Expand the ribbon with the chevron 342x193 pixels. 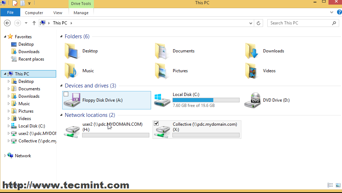(x=332, y=12)
